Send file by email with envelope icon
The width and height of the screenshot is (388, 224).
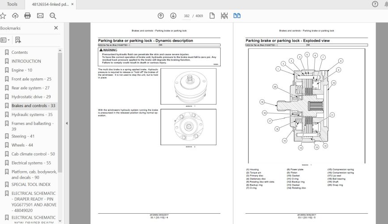[40, 16]
